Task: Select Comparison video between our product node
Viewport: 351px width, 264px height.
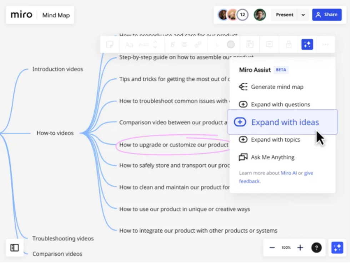Action: click(173, 123)
